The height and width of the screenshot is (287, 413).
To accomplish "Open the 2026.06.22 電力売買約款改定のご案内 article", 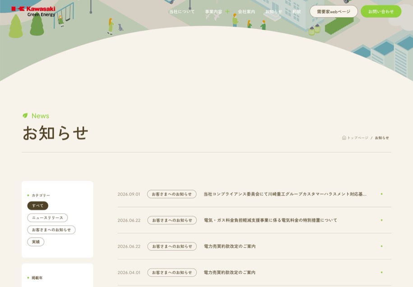I will (229, 246).
